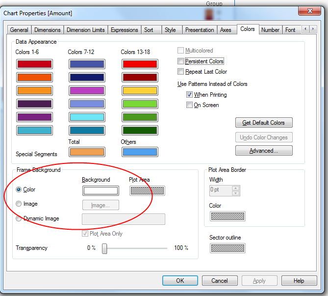Open the Dimension Limits tab
This screenshot has height=296, width=328.
86,30
